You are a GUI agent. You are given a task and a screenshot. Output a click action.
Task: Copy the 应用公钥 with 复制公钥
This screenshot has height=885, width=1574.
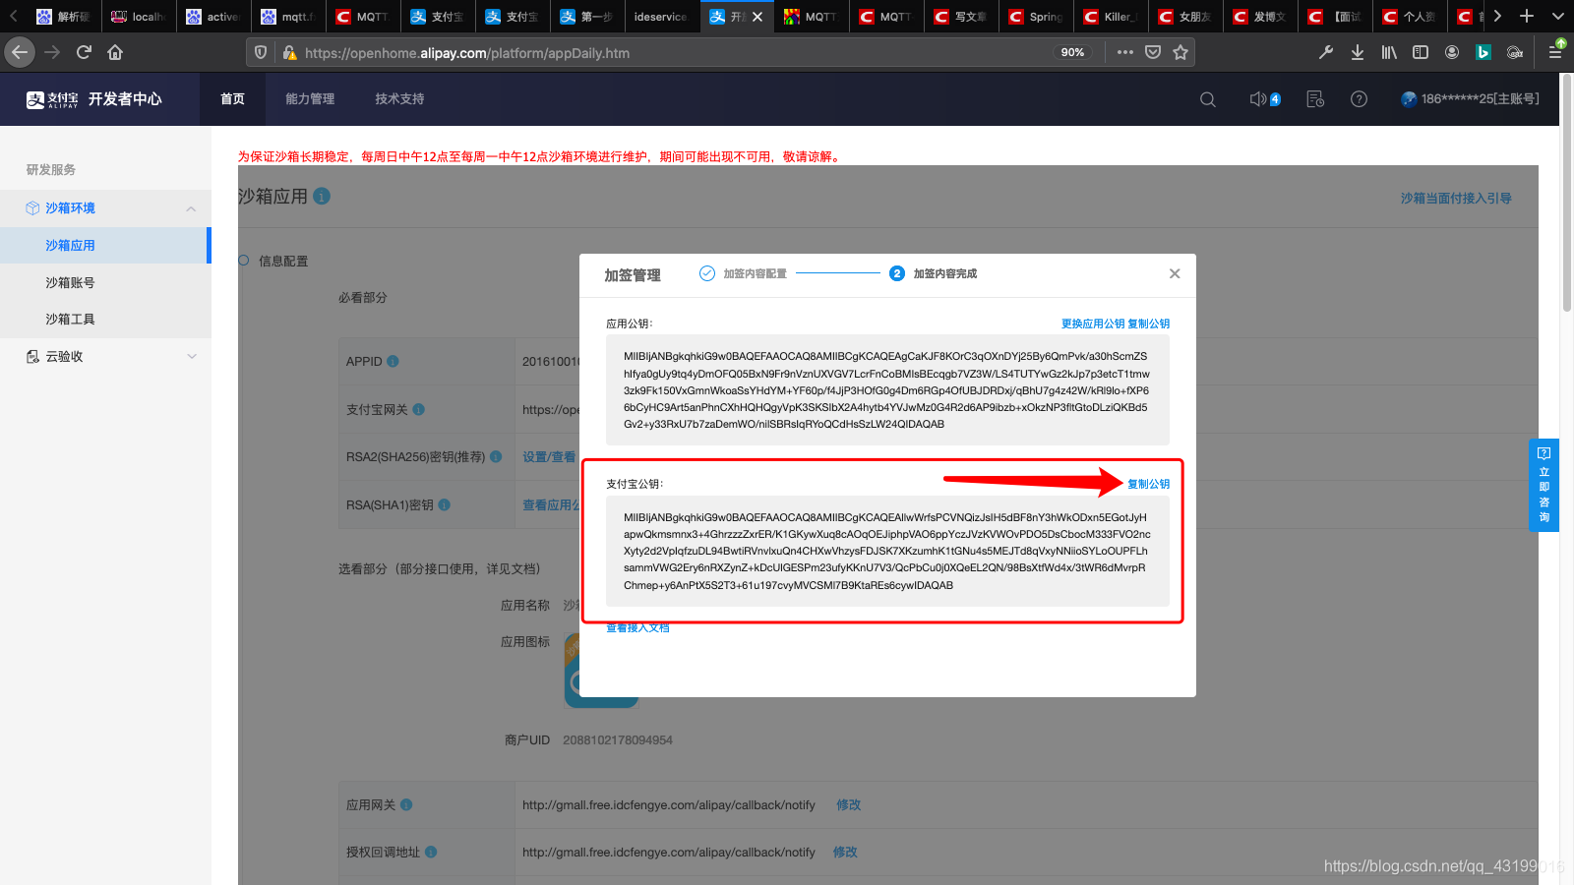[x=1149, y=324]
